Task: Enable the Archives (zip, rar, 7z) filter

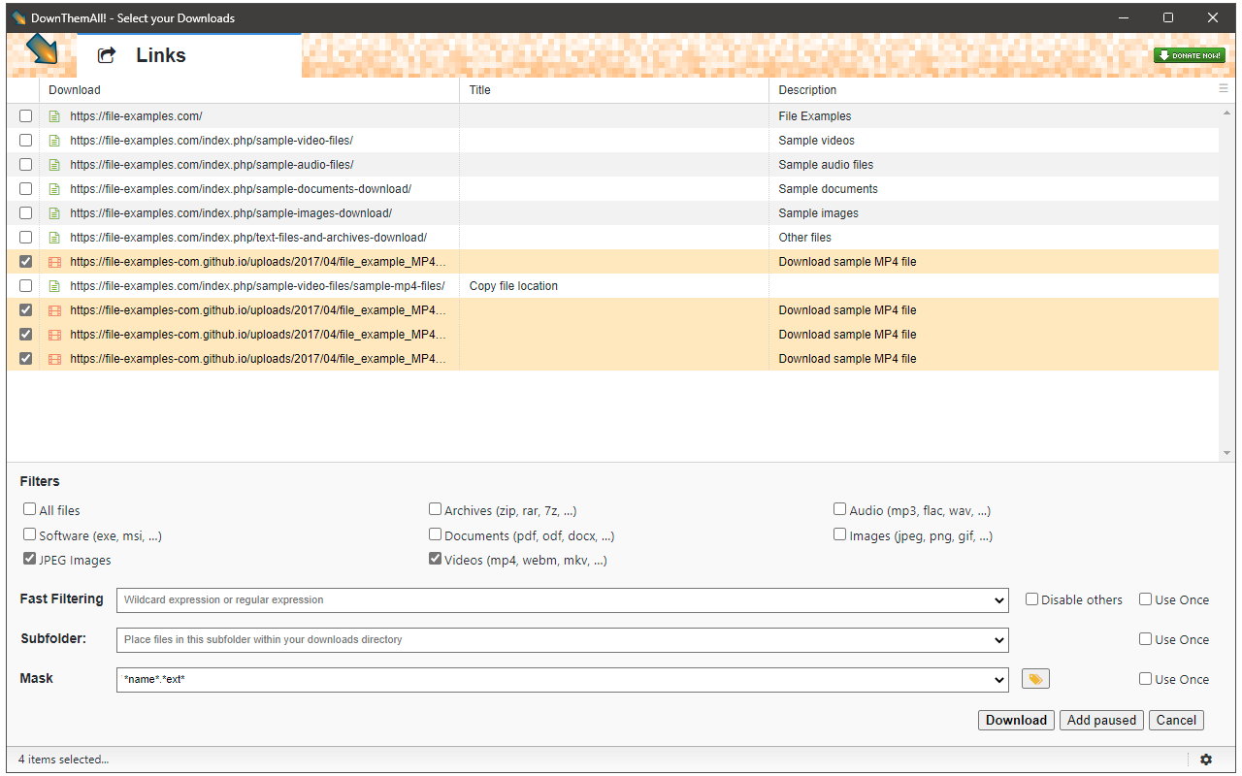Action: point(435,509)
